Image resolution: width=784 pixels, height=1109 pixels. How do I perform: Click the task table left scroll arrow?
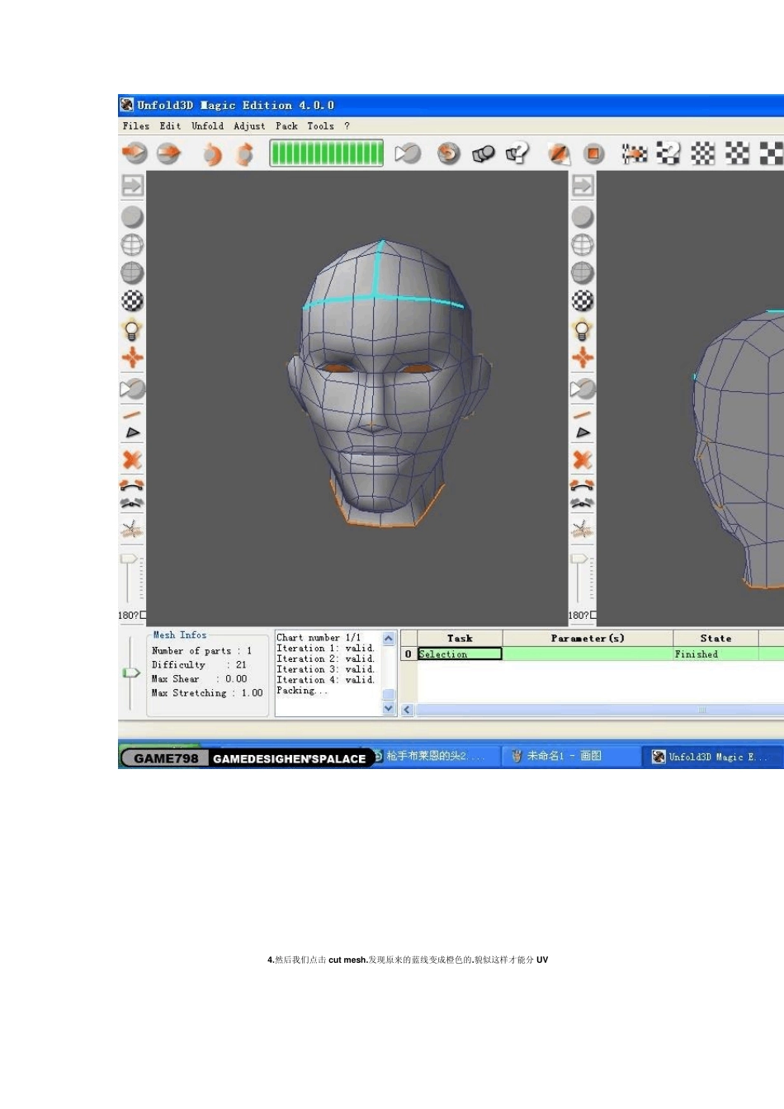pyautogui.click(x=407, y=710)
